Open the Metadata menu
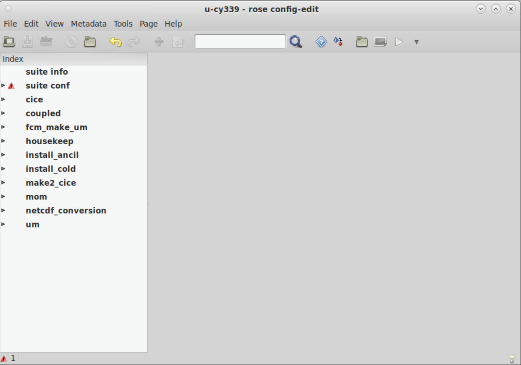Image resolution: width=521 pixels, height=365 pixels. [x=89, y=24]
